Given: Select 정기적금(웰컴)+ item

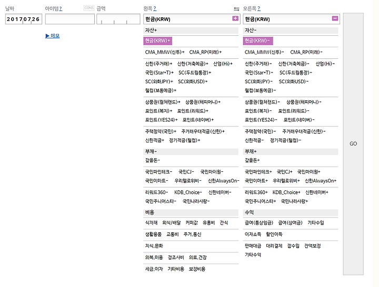Looking at the screenshot, I should tap(185, 140).
